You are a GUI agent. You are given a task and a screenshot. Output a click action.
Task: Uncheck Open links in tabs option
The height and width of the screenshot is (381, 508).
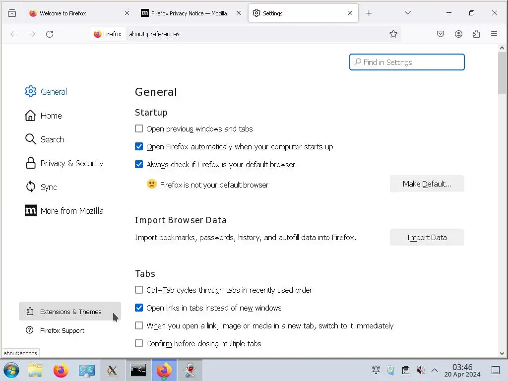(139, 308)
